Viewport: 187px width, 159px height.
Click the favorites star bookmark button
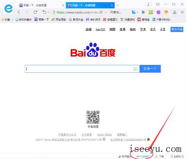[6, 20]
